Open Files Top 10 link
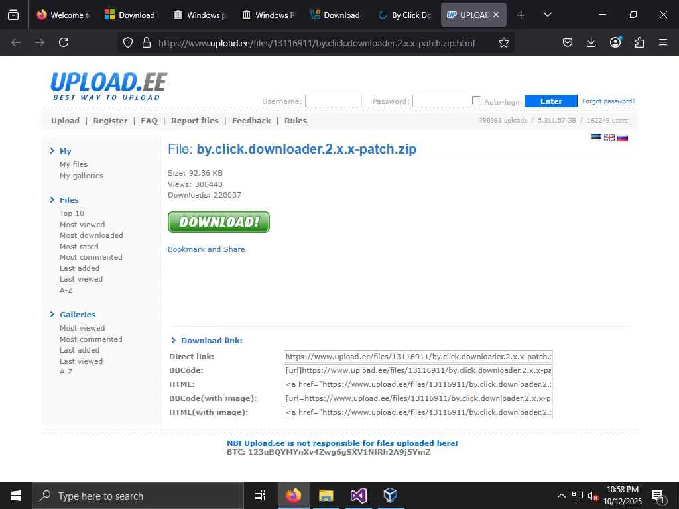 72,213
